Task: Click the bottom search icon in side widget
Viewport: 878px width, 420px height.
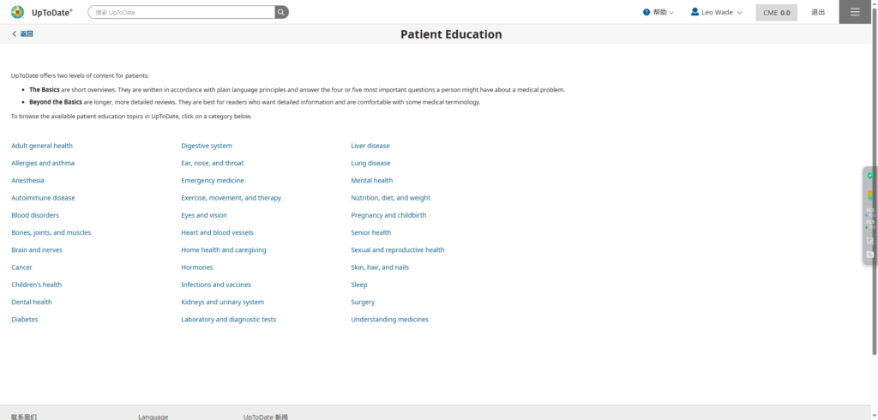Action: point(870,255)
